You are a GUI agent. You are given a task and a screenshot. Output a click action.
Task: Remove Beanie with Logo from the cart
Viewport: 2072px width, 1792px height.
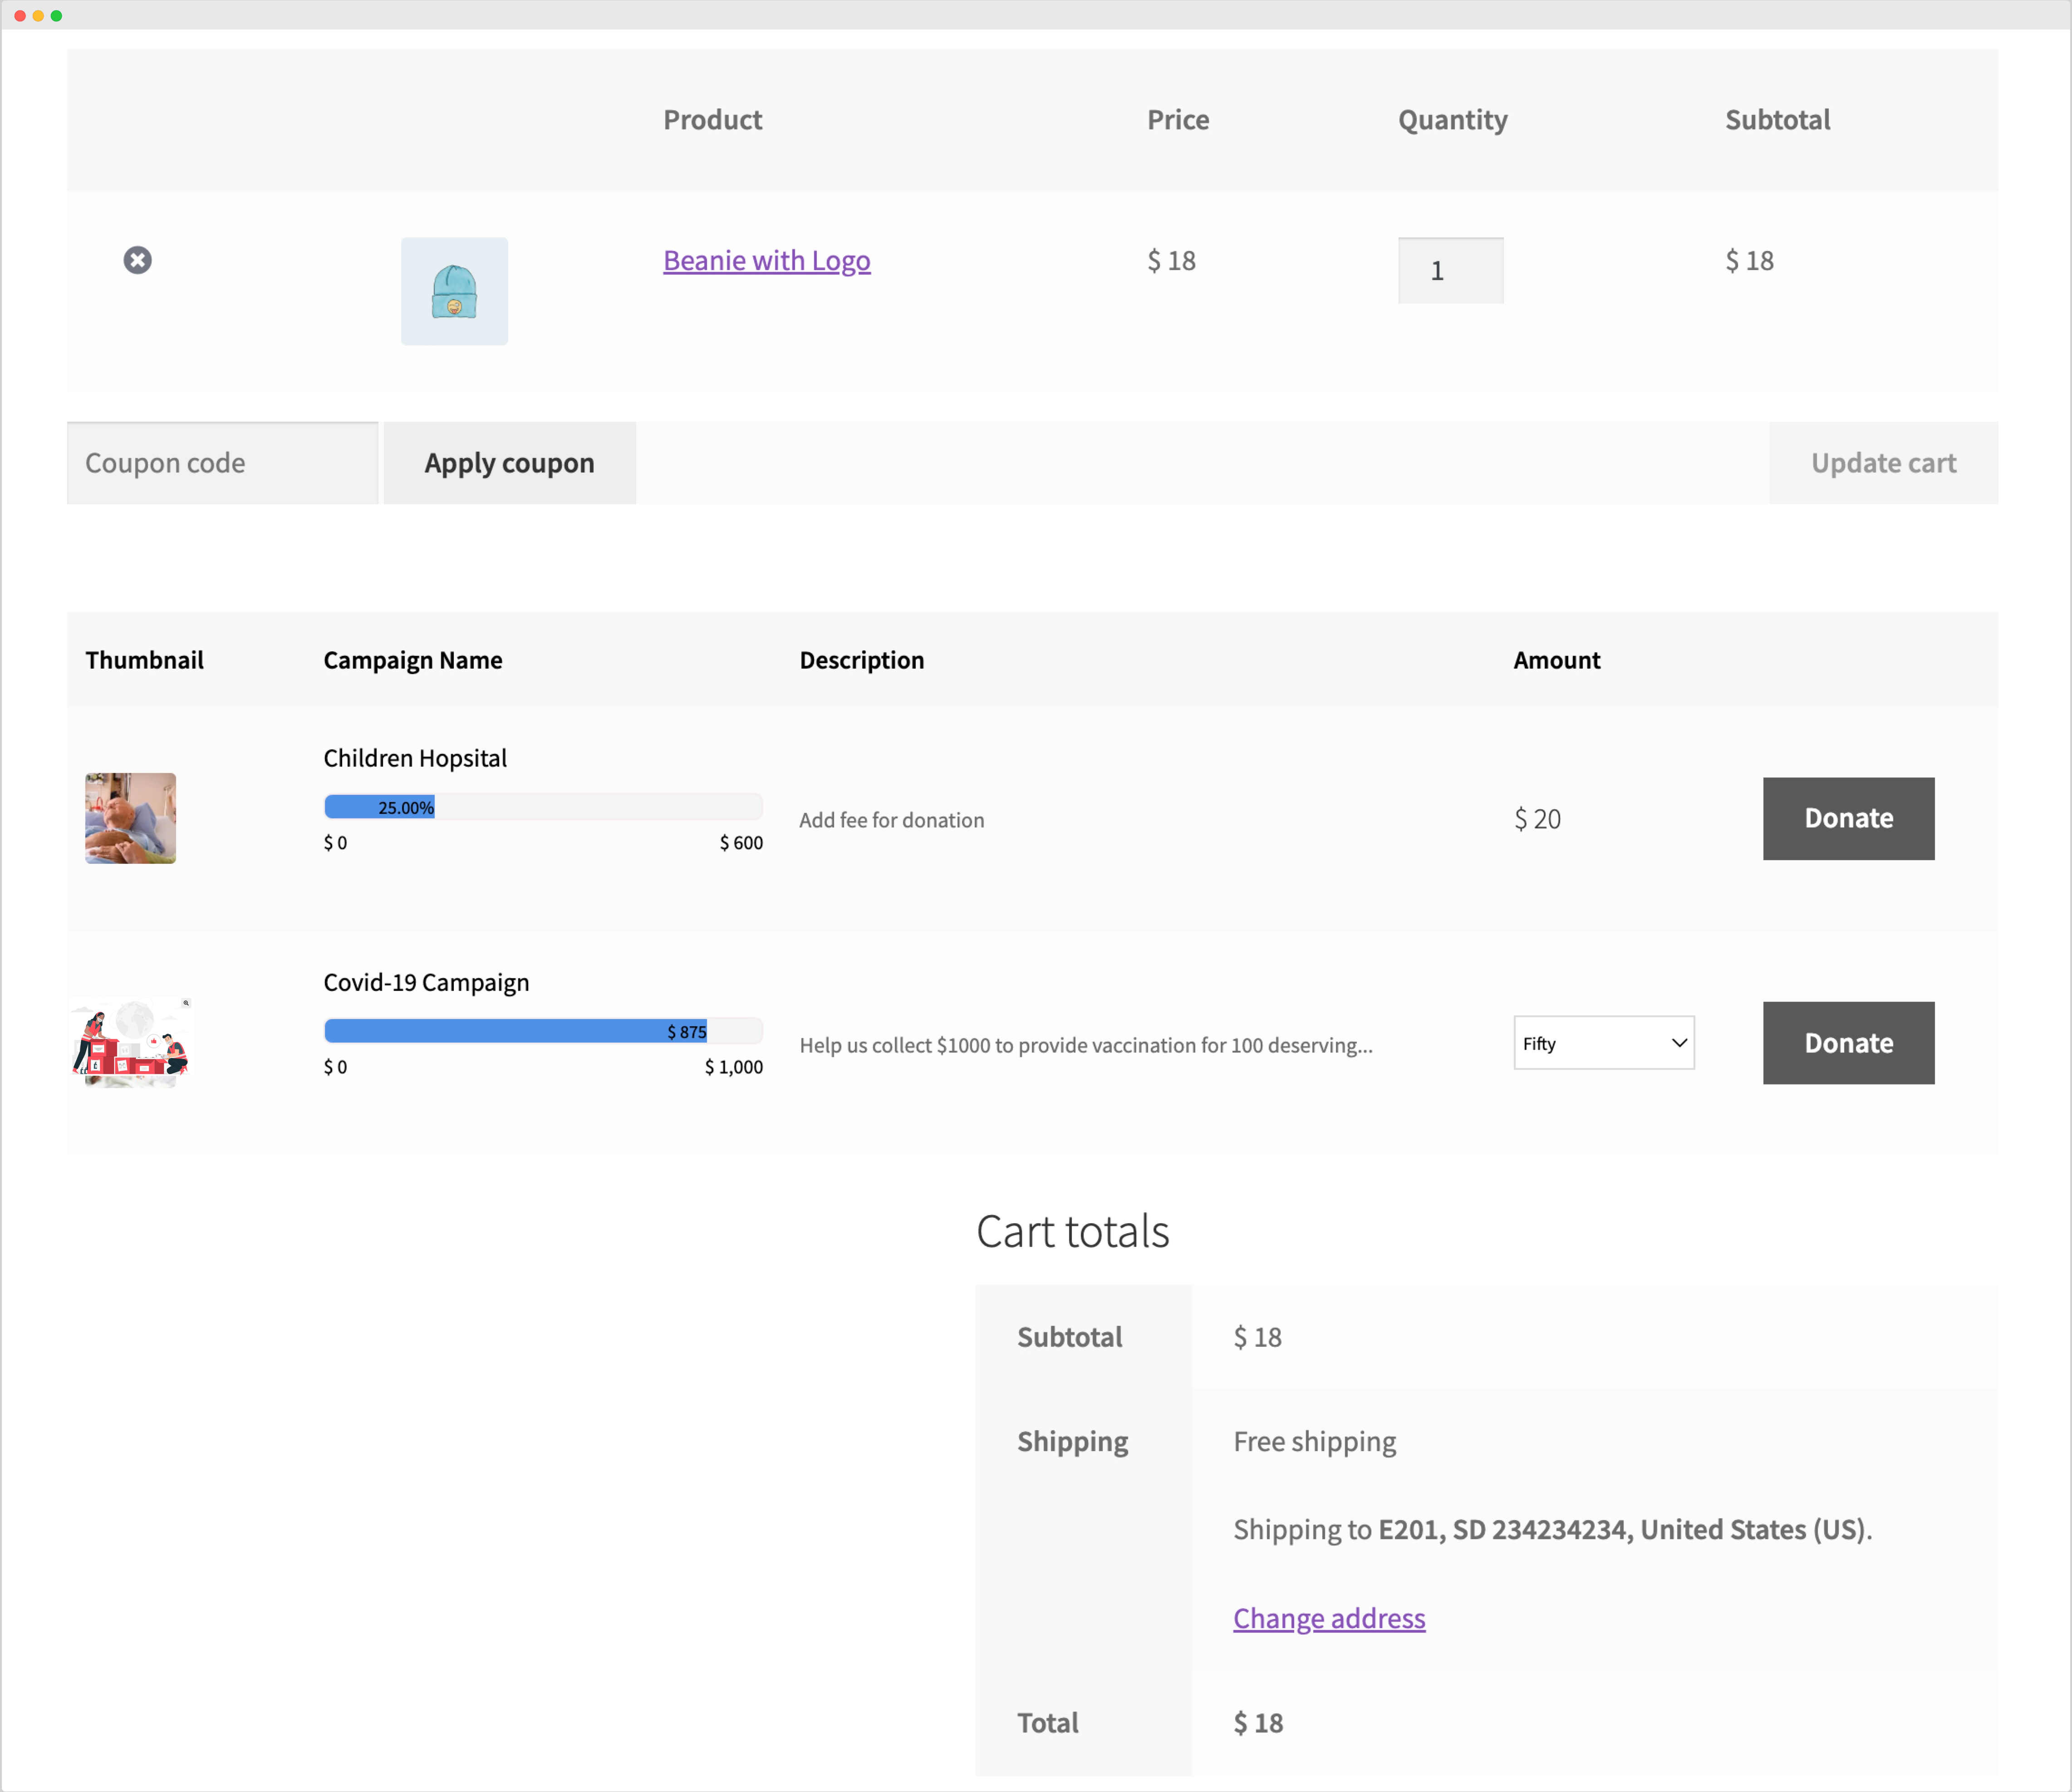pyautogui.click(x=138, y=260)
